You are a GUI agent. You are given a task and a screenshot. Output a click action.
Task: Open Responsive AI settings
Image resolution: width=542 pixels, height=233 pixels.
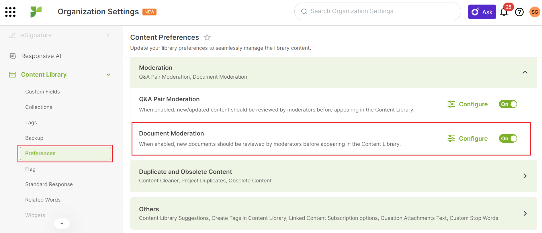point(41,56)
